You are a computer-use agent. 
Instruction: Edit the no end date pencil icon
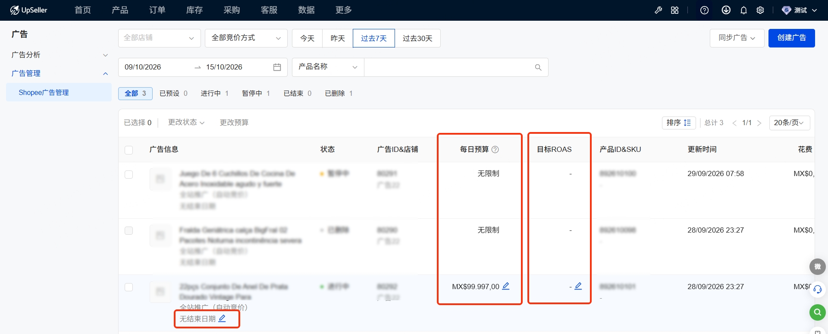tap(222, 318)
